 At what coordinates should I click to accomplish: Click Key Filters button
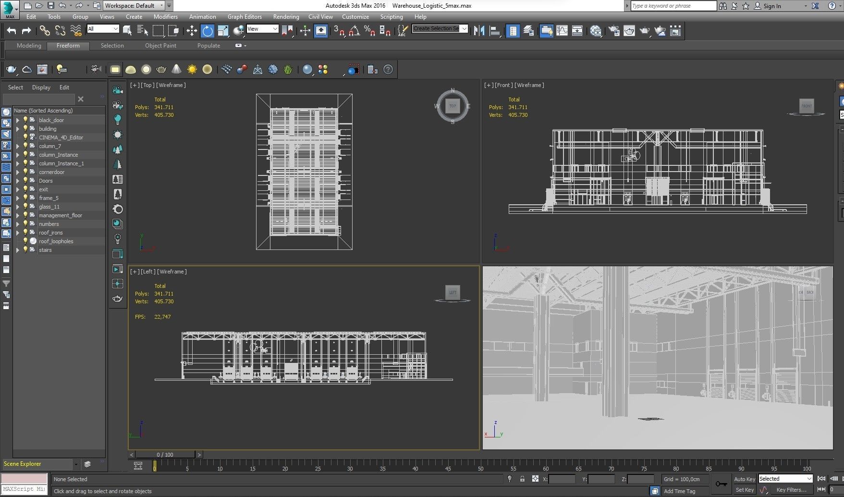[x=791, y=490]
